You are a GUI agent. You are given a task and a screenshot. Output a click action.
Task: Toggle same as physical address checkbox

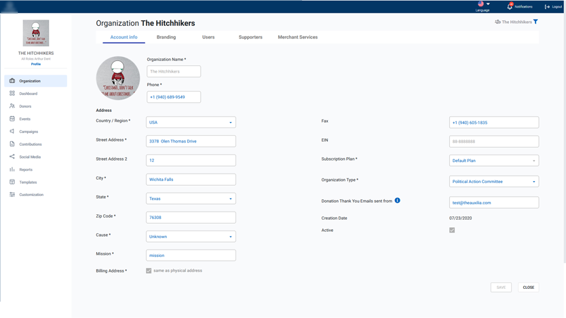click(149, 271)
